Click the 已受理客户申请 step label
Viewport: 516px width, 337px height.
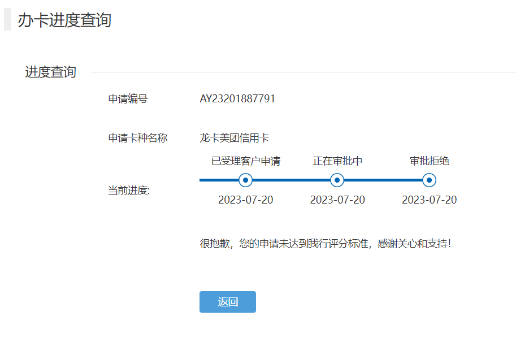pos(246,161)
